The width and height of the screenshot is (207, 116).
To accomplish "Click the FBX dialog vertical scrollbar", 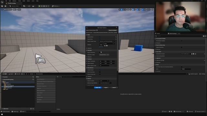I will tap(117, 53).
